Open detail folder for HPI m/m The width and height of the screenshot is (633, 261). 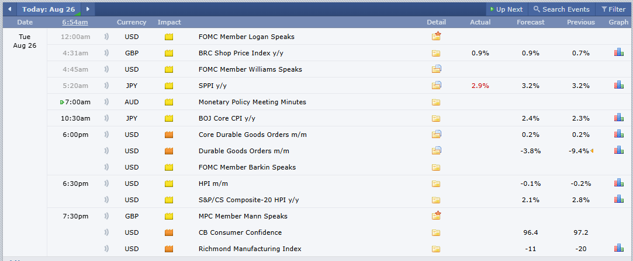(436, 184)
